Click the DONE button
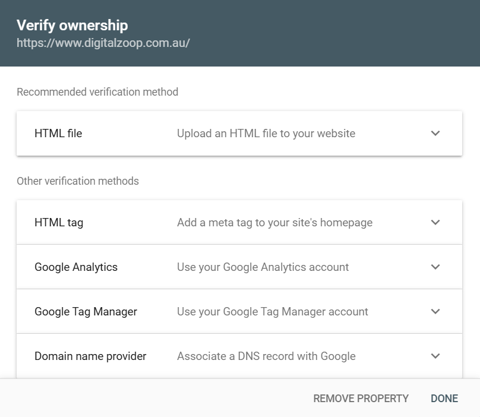This screenshot has width=480, height=417. point(444,399)
